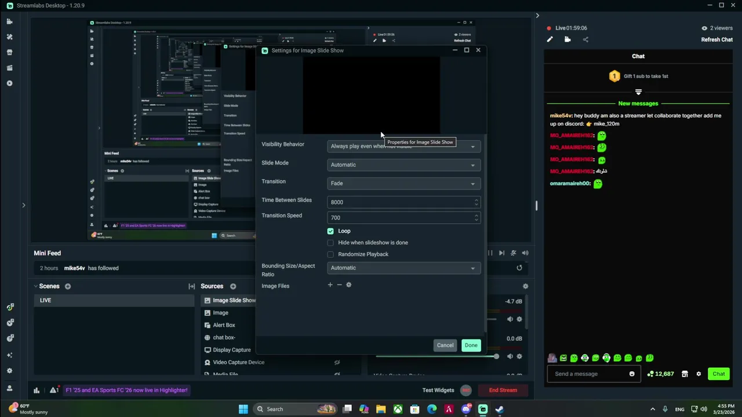The width and height of the screenshot is (742, 417).
Task: Toggle visibility of Video Capture Device source
Action: coord(337,363)
